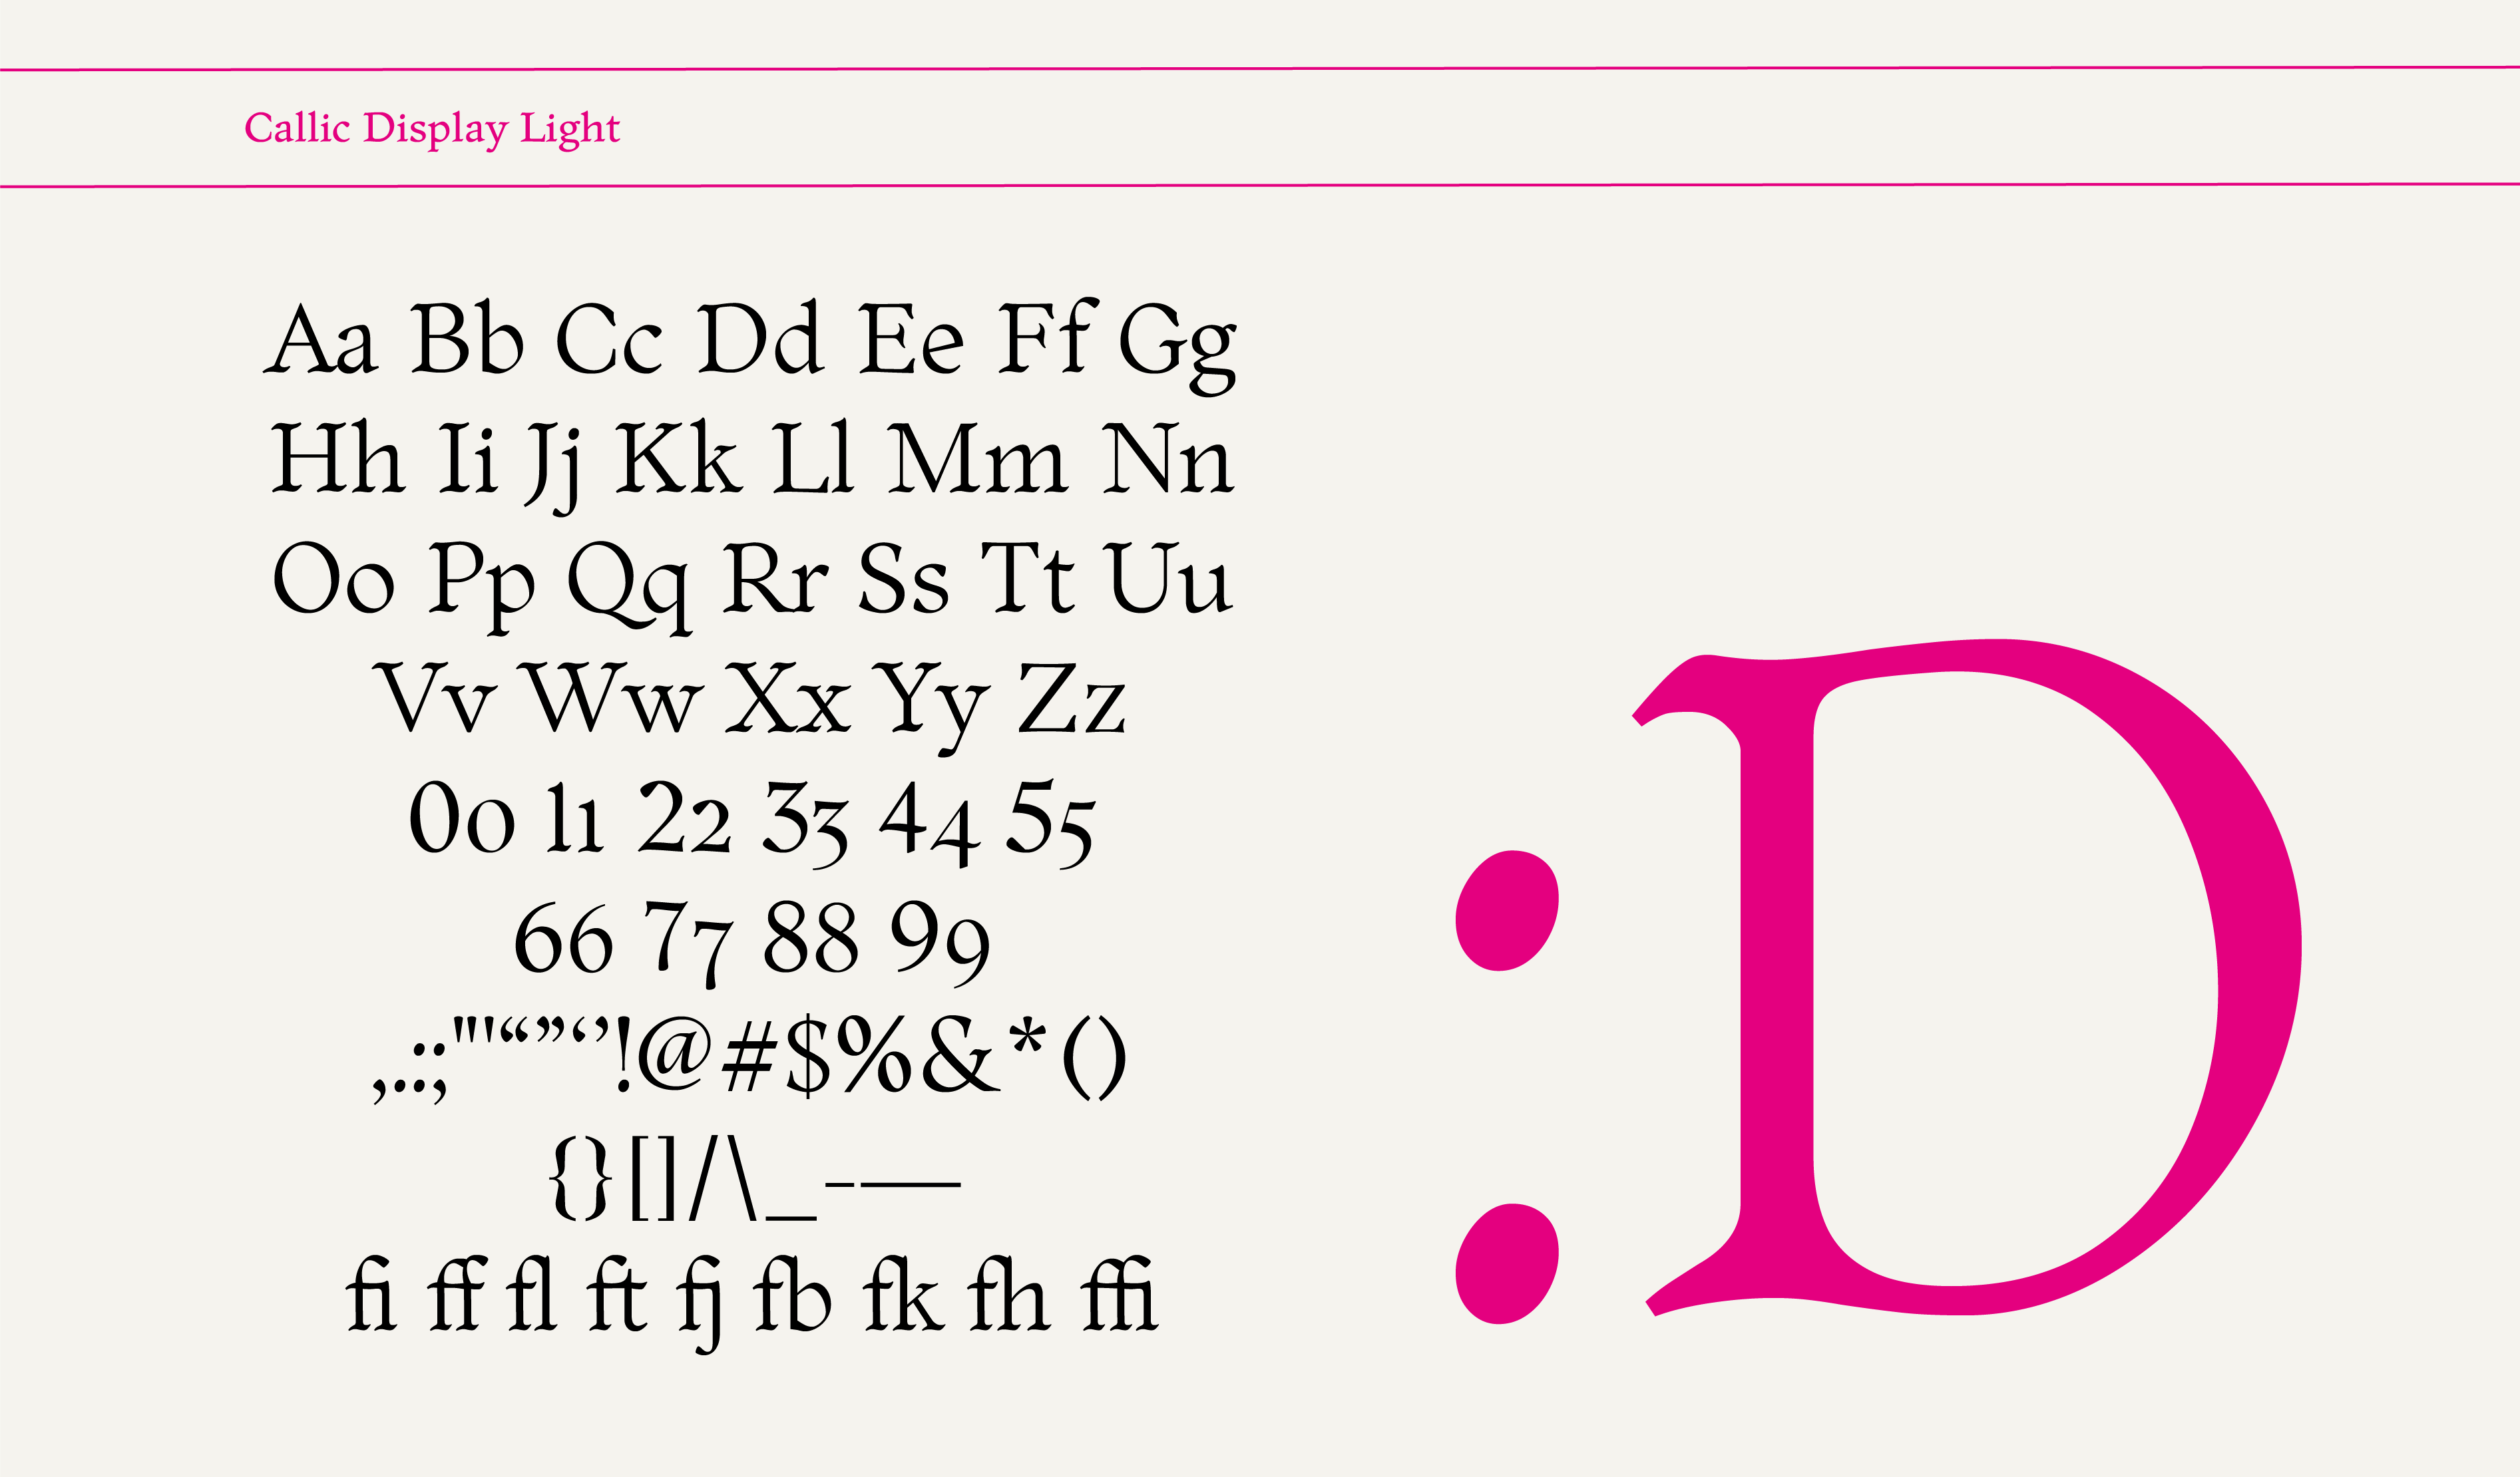Image resolution: width=2520 pixels, height=1477 pixels.
Task: Click the Zz glyph pair
Action: (1071, 699)
